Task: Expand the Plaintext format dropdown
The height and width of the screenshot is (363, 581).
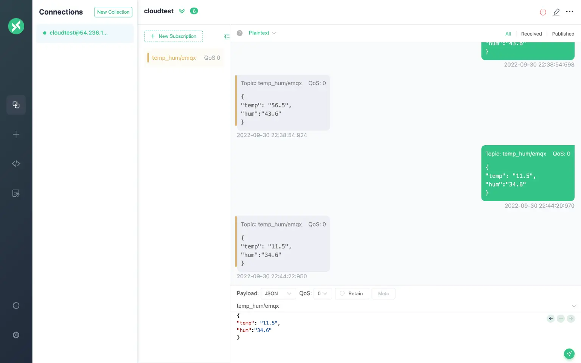Action: 263,33
